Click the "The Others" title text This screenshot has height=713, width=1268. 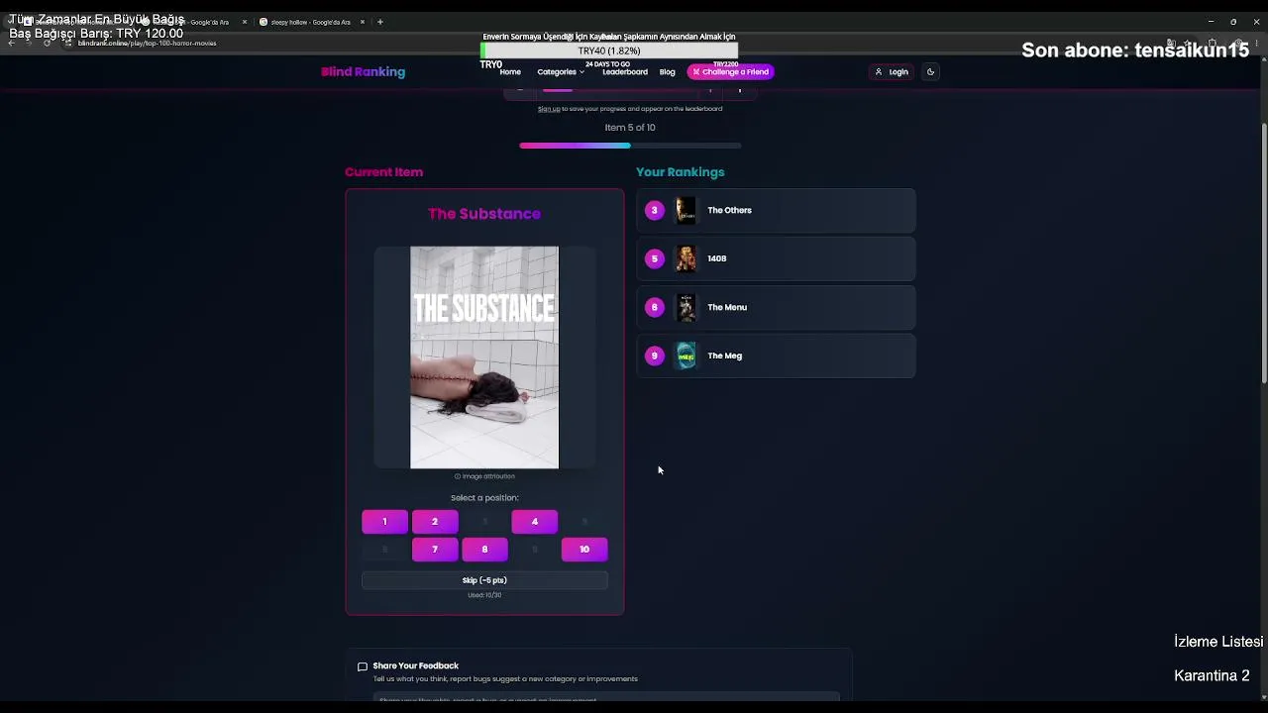[x=729, y=210]
